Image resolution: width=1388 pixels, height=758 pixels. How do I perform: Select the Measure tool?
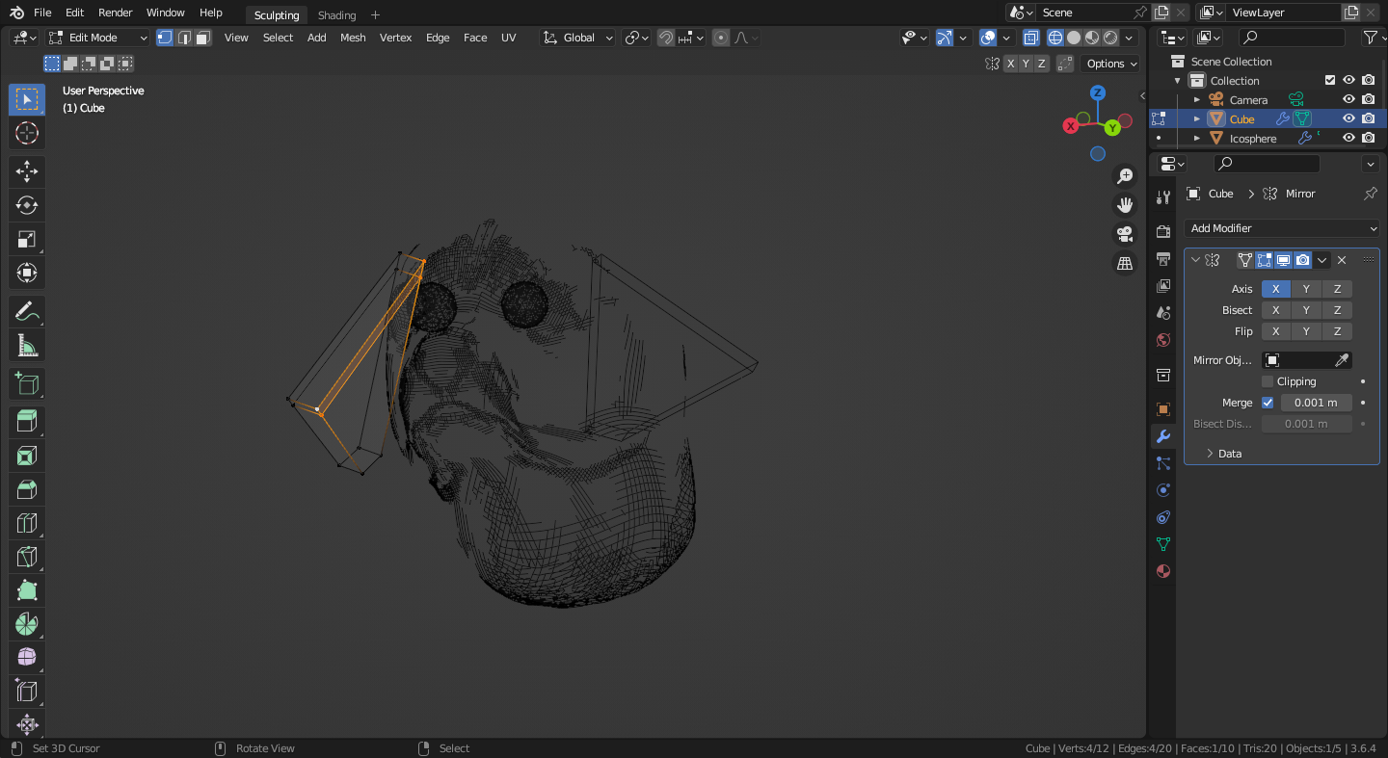pyautogui.click(x=27, y=345)
